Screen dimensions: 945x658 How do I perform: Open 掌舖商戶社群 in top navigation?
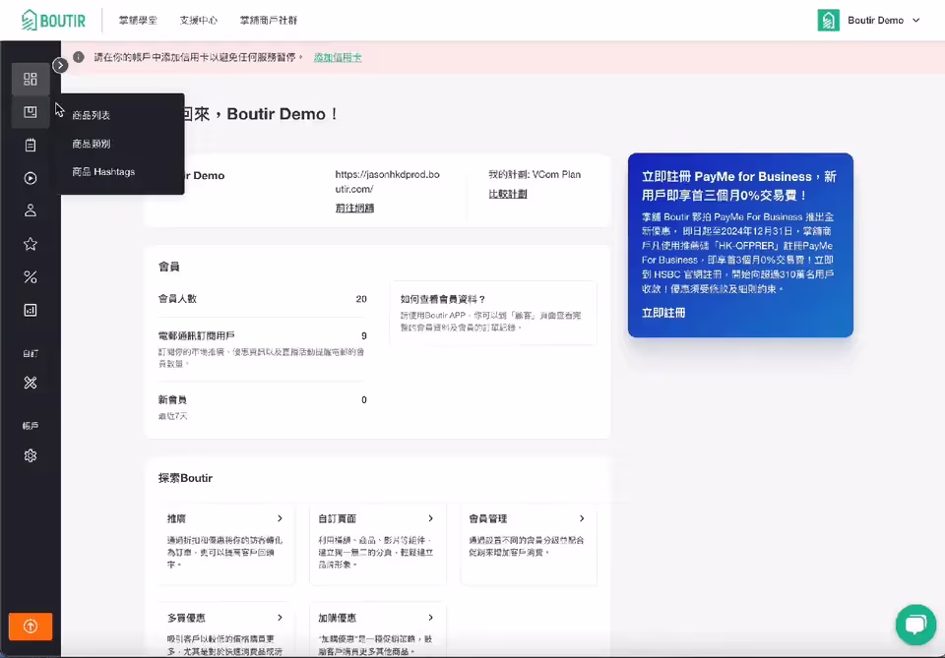pos(268,20)
